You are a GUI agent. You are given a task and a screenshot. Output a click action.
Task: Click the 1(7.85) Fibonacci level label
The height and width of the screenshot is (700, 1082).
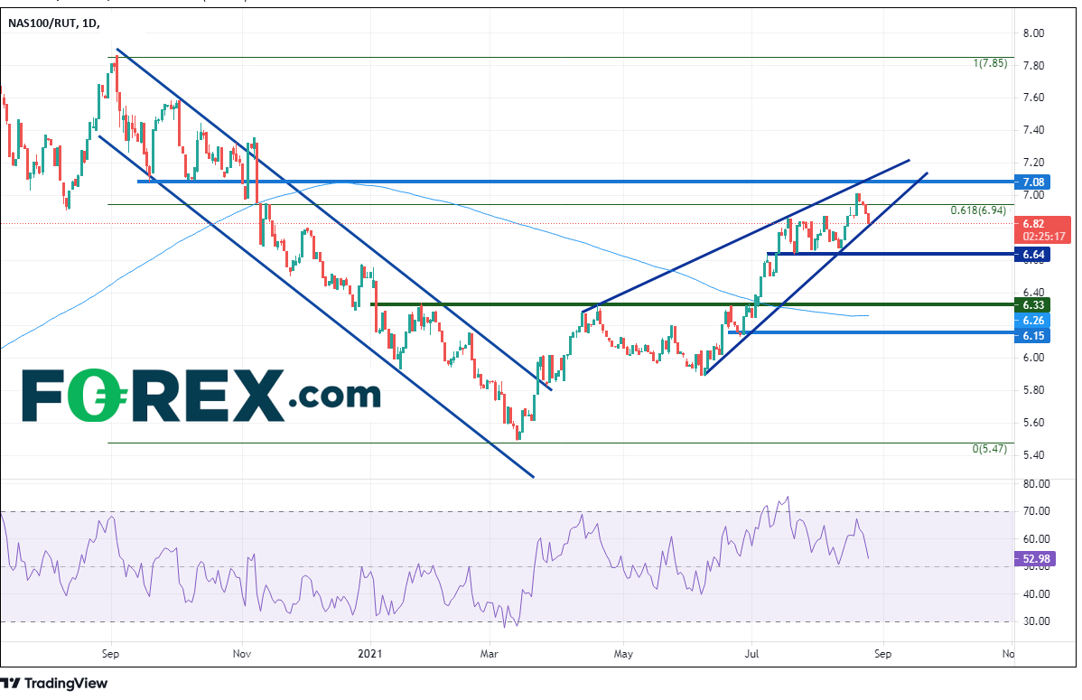[x=992, y=63]
